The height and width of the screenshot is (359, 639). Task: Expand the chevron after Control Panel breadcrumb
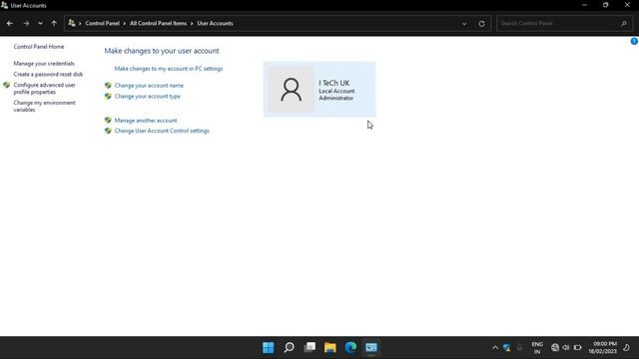(x=124, y=24)
